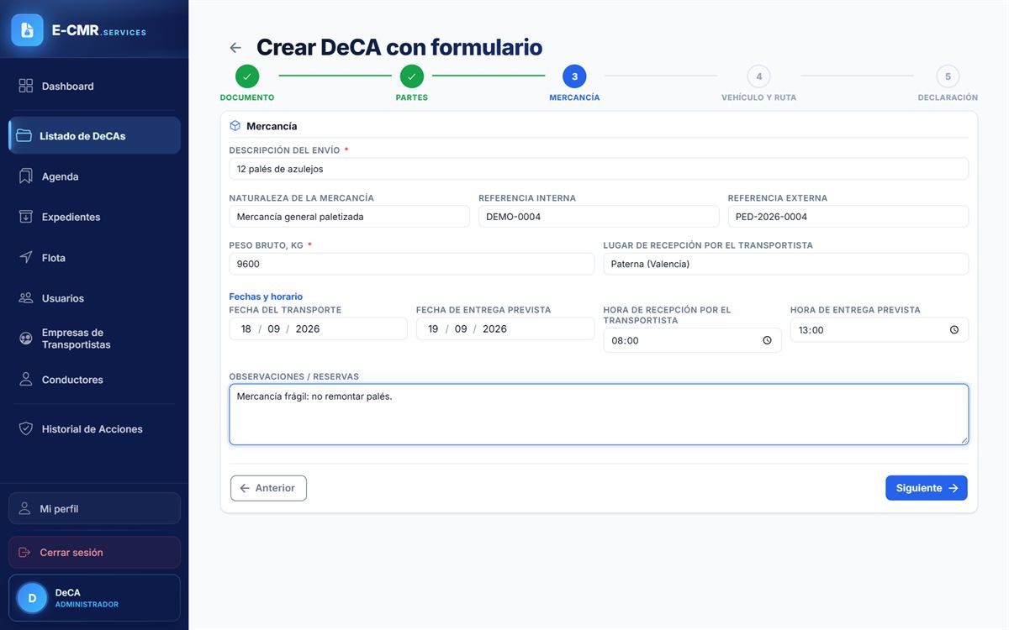Focus the 13:00 hora de entrega value
Viewport: 1009px width, 630px height.
click(x=811, y=330)
